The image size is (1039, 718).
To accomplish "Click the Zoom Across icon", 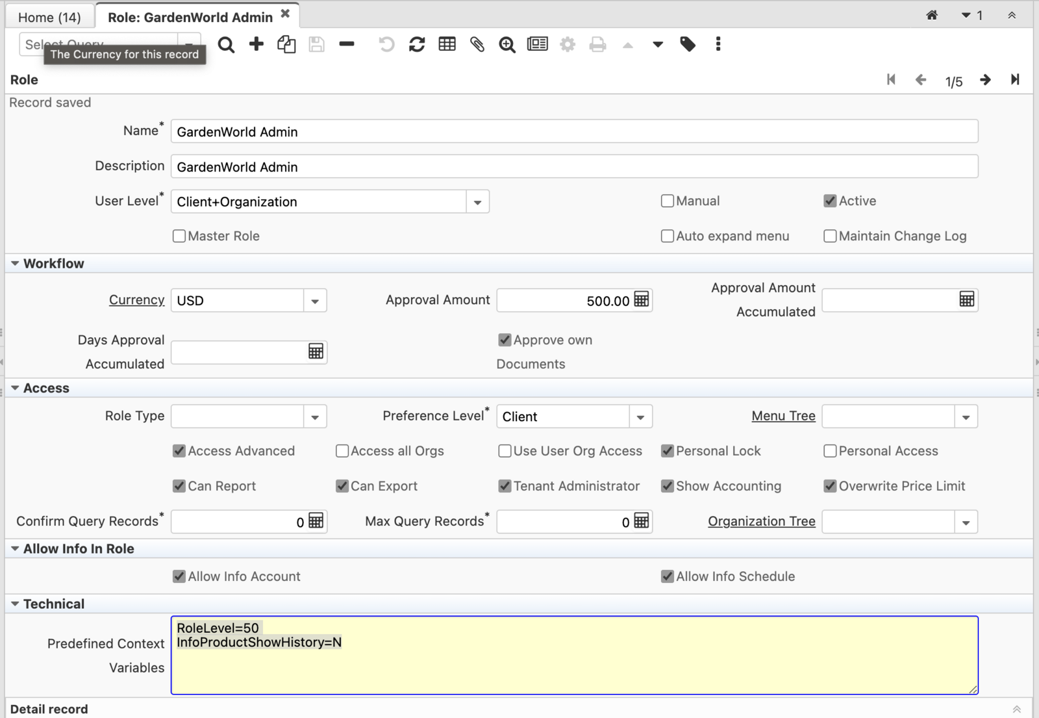I will pyautogui.click(x=507, y=44).
